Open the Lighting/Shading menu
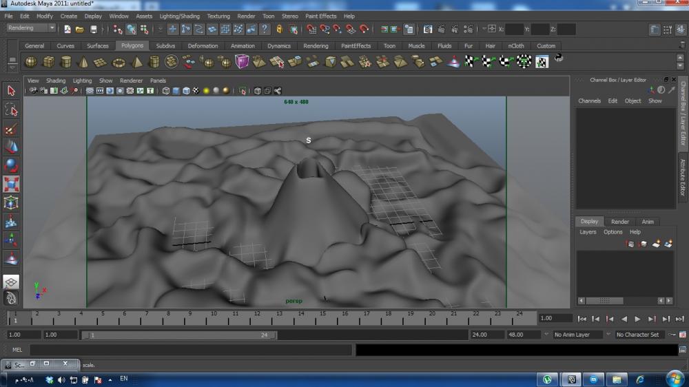 [179, 16]
